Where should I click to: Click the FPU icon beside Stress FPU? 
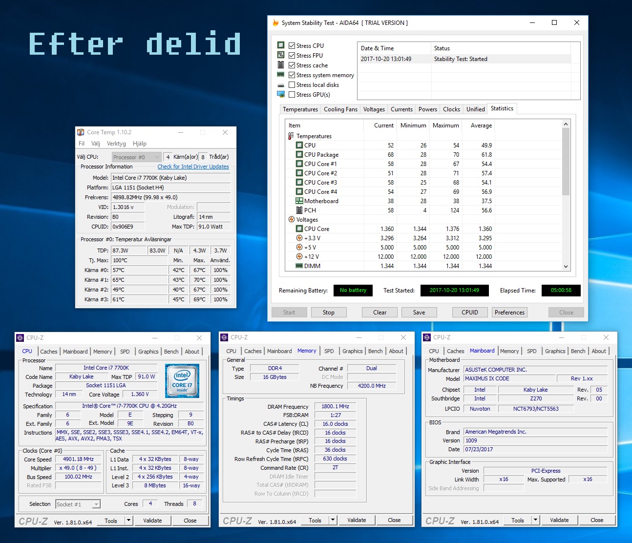281,55
